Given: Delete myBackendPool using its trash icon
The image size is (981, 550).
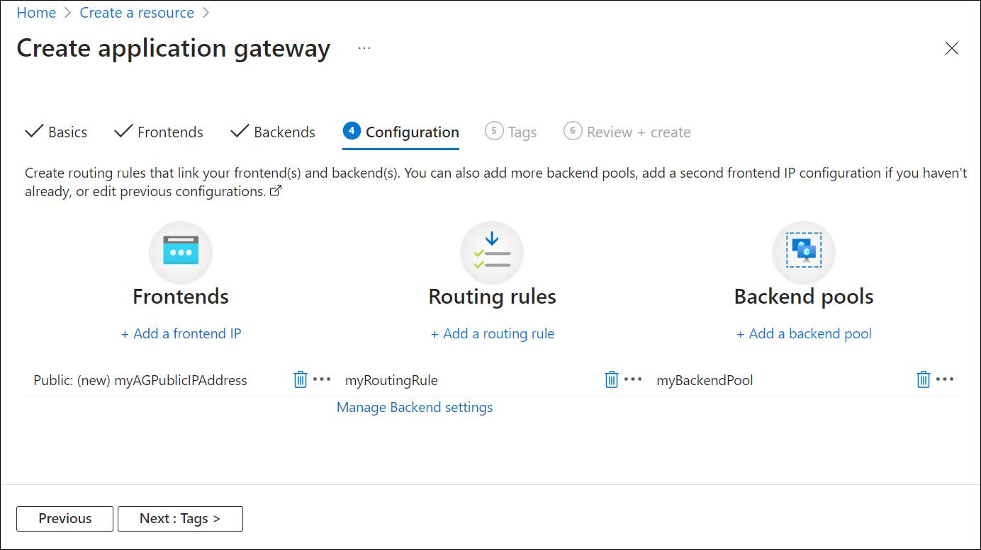Looking at the screenshot, I should pos(923,379).
